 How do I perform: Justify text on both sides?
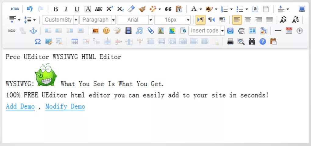click(269, 20)
